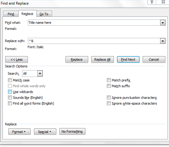
Task: Click the help question mark icon
Action: [x=152, y=2]
